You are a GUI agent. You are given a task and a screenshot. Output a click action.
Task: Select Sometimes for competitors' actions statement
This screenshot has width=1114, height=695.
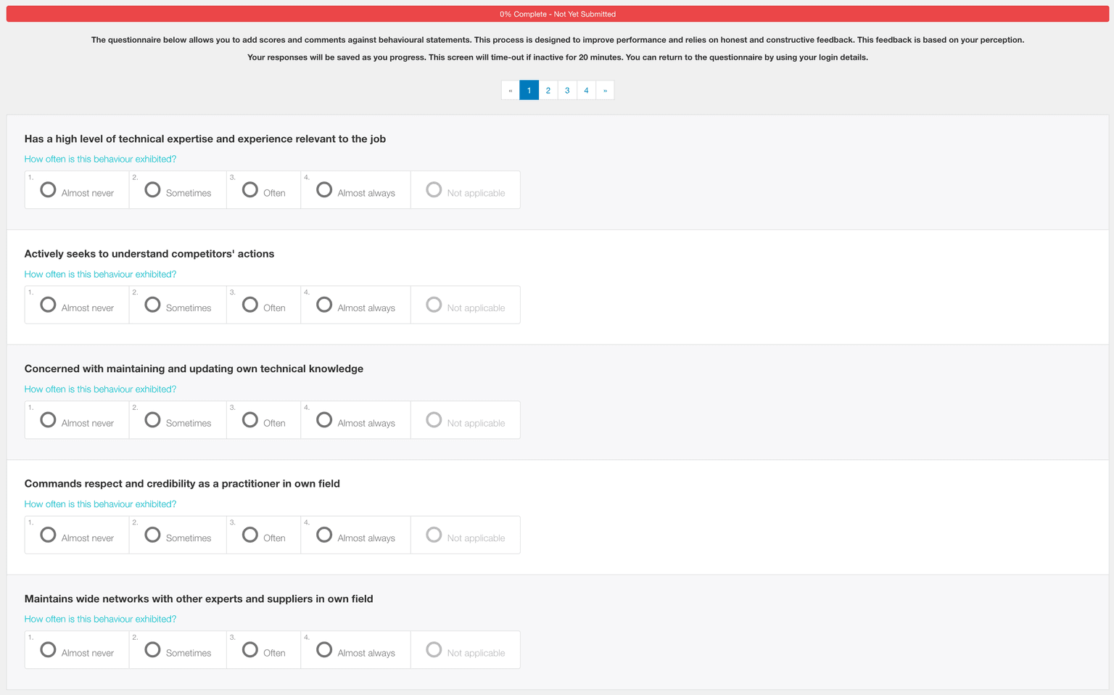click(x=152, y=305)
